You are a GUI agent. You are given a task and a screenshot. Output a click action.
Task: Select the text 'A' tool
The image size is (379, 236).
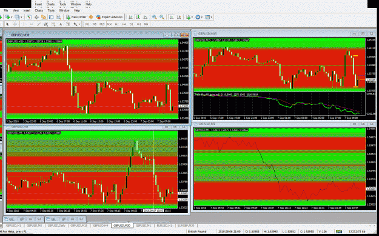pyautogui.click(x=61, y=24)
